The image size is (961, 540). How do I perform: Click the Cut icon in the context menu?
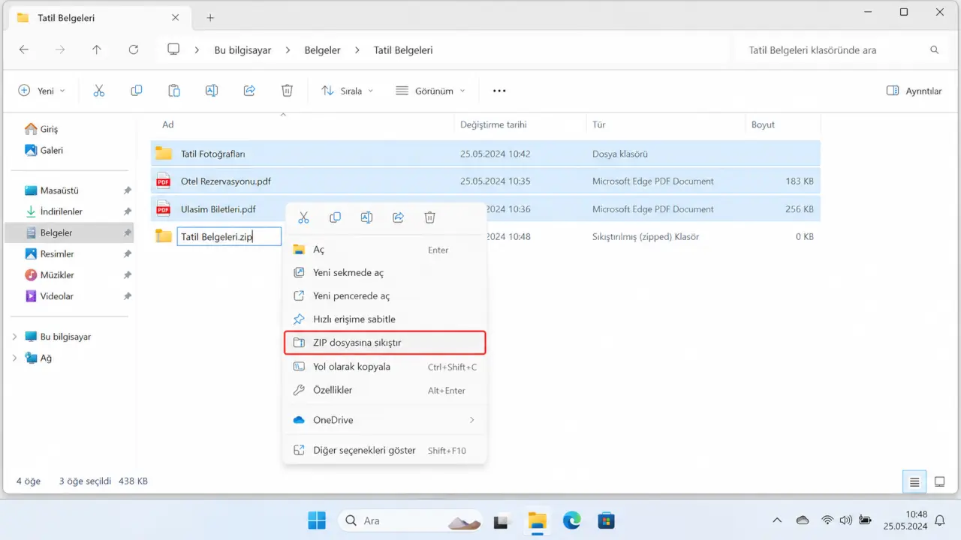(x=303, y=217)
